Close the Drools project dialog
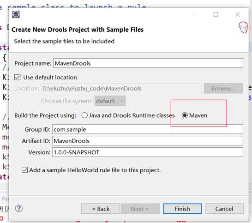 click(238, 14)
